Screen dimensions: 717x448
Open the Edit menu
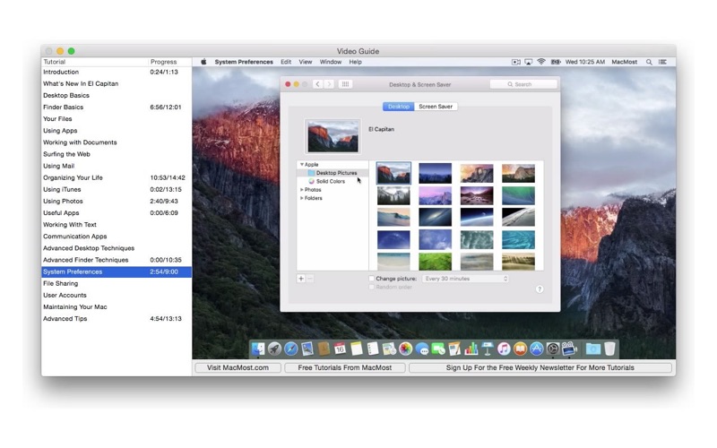[286, 62]
